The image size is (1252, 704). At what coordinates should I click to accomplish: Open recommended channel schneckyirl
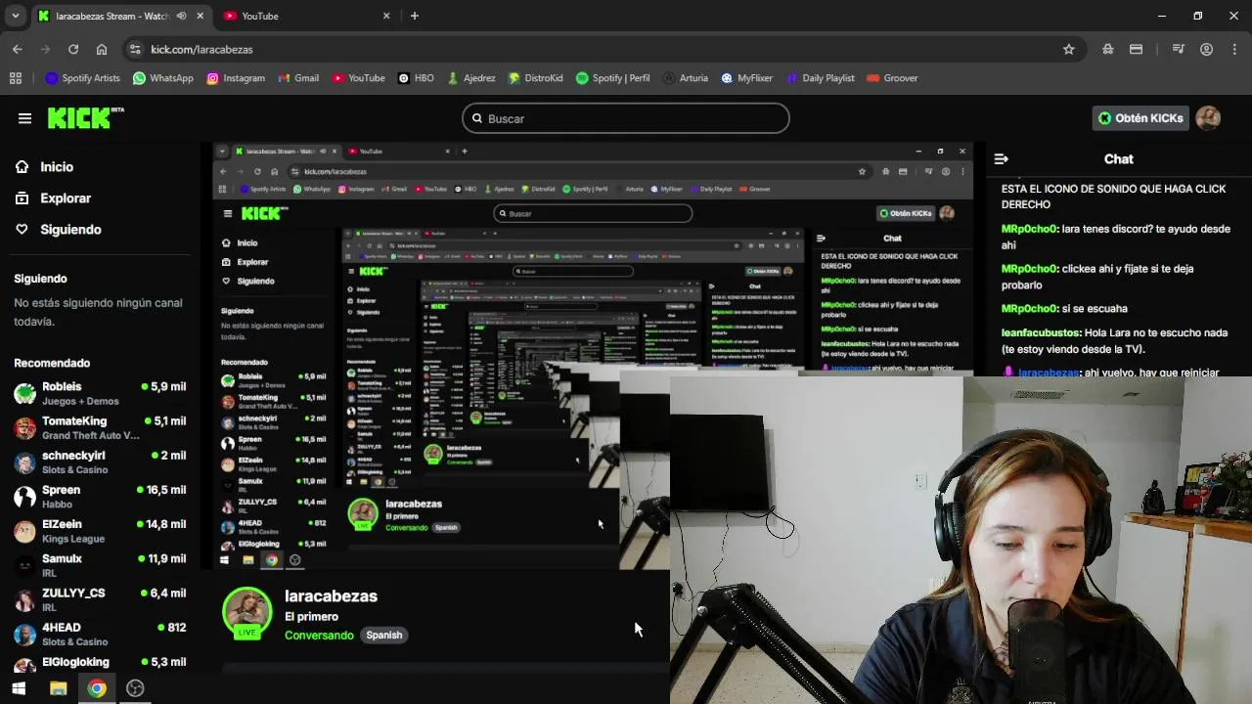pyautogui.click(x=100, y=462)
